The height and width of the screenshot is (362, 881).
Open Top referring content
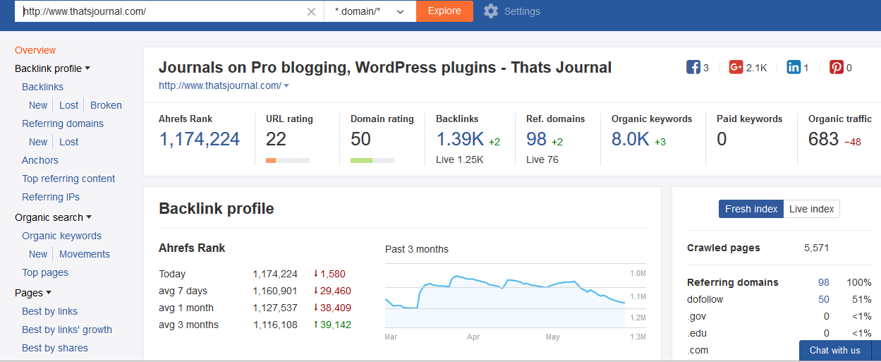click(68, 179)
